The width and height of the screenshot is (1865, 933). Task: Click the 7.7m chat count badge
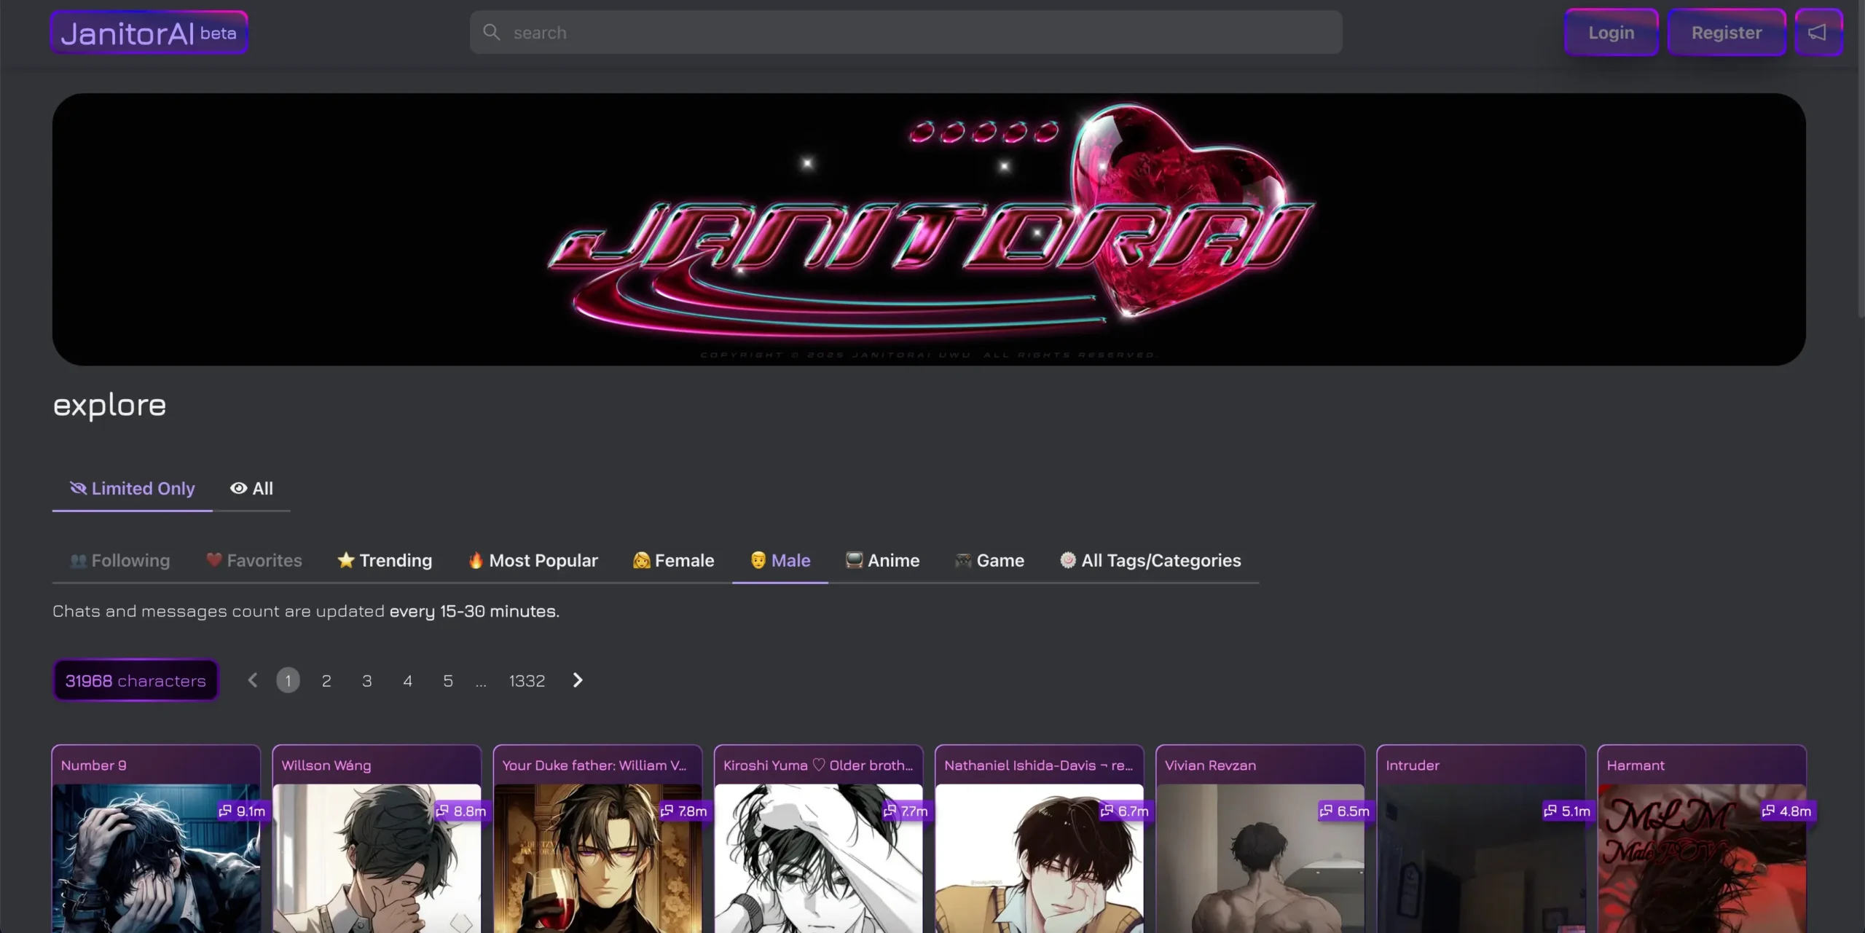(906, 811)
